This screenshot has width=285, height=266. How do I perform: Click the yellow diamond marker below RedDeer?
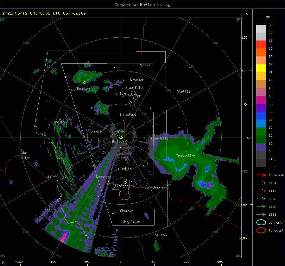point(130,103)
